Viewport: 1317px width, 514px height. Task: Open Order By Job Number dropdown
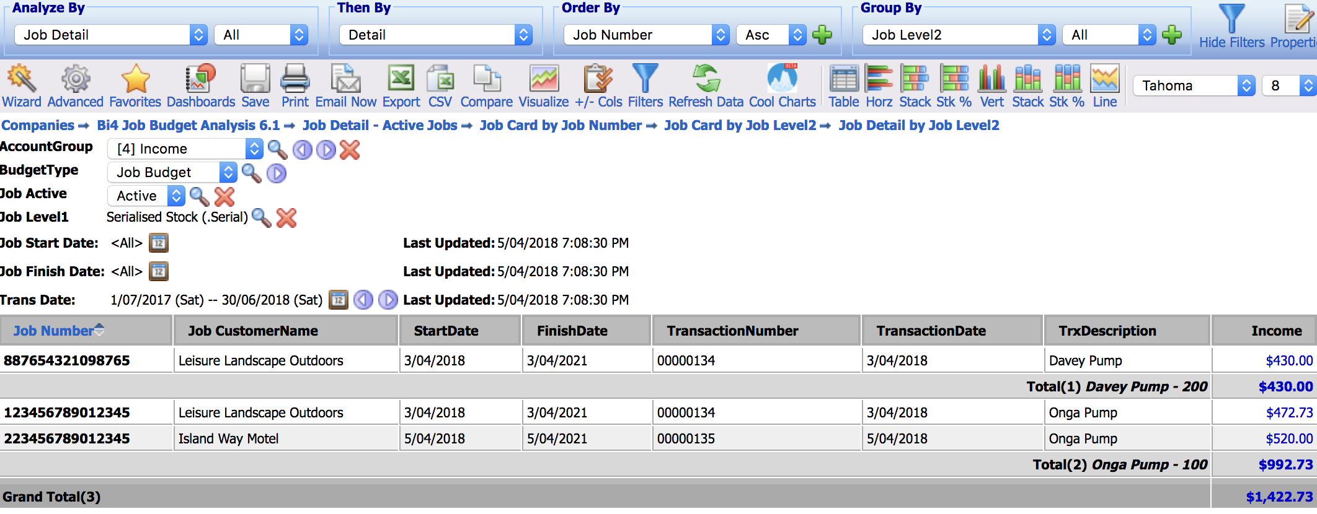646,35
